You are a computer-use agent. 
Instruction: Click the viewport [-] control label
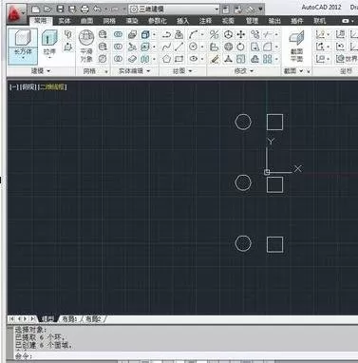pyautogui.click(x=14, y=86)
